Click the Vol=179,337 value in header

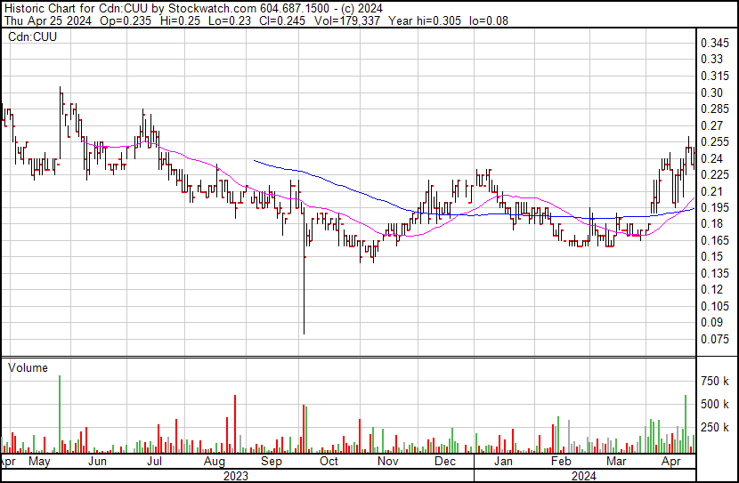pos(346,20)
